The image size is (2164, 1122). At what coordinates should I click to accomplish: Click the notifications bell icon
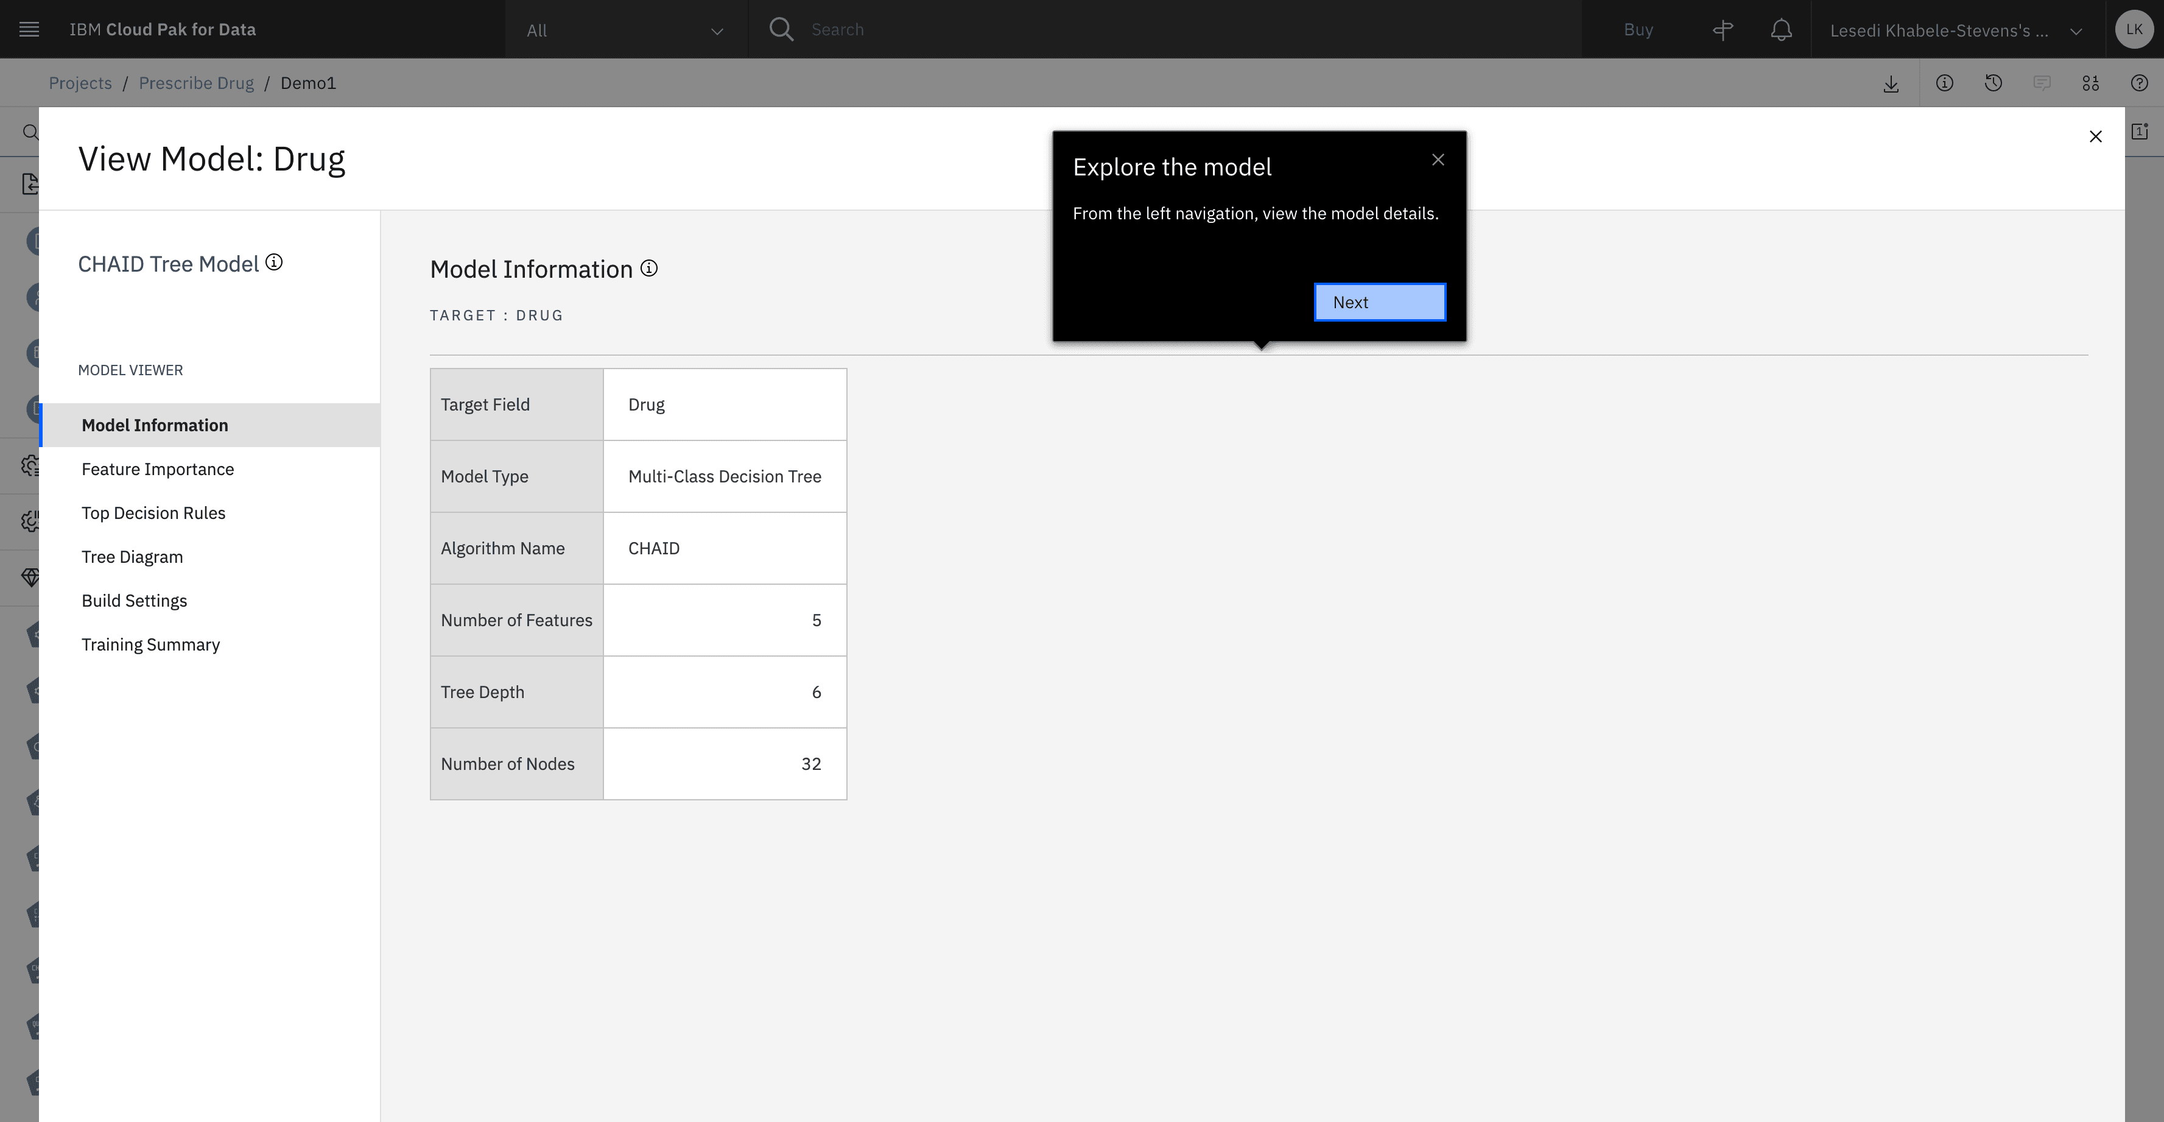[1781, 30]
